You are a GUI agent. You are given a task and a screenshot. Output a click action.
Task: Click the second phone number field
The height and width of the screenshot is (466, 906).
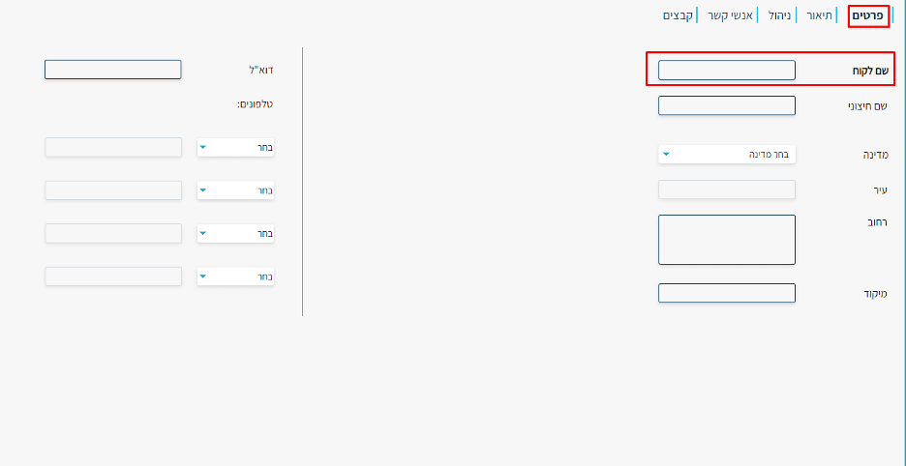point(113,190)
